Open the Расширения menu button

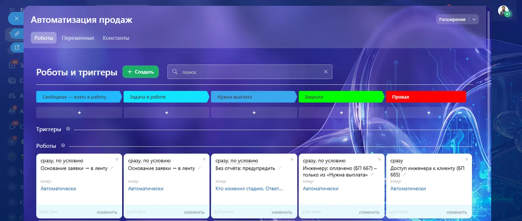452,19
